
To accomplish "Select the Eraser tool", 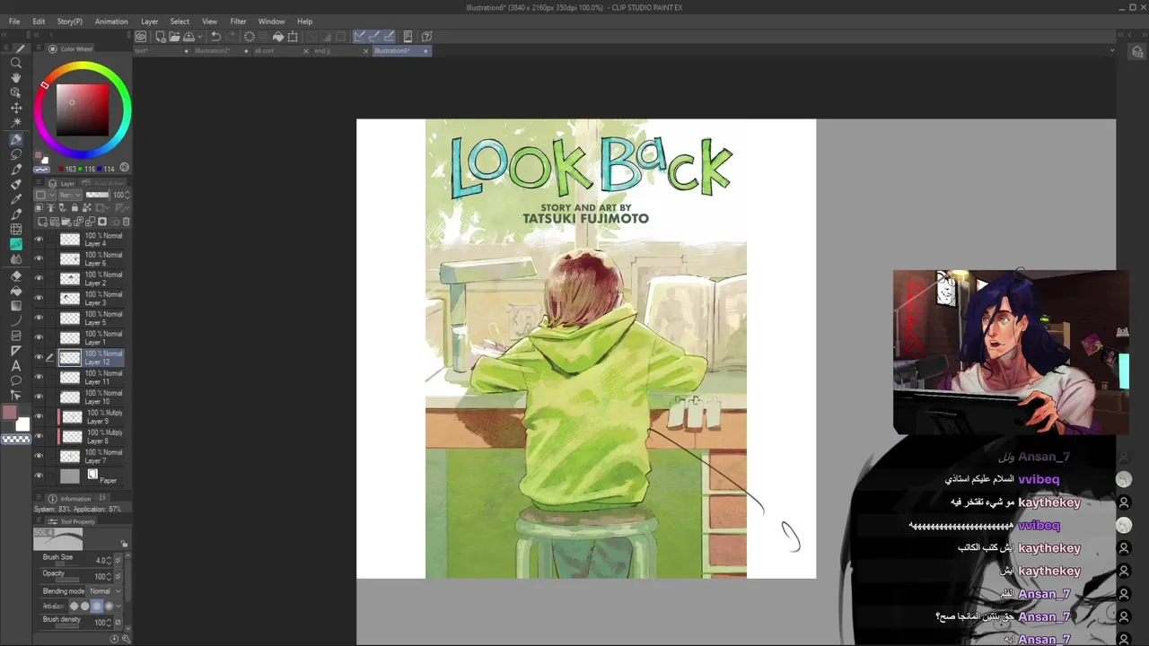I will click(x=16, y=275).
